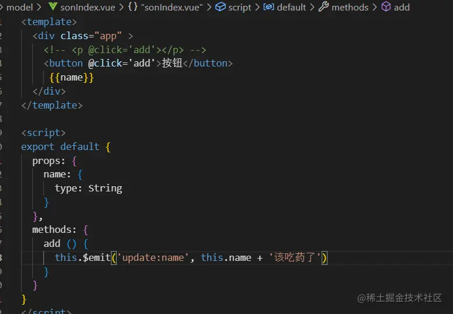The image size is (453, 314).
Task: Expand the chevron after sonIndex.vue file breadcrumb
Action: click(121, 7)
